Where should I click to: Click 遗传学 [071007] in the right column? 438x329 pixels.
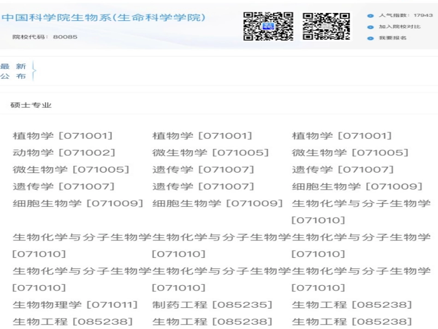(343, 170)
